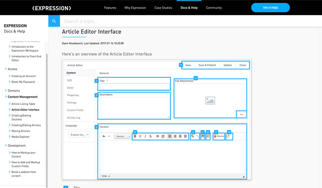The width and height of the screenshot is (322, 188).
Task: Click the search magnifier icon
Action: pos(54,21)
